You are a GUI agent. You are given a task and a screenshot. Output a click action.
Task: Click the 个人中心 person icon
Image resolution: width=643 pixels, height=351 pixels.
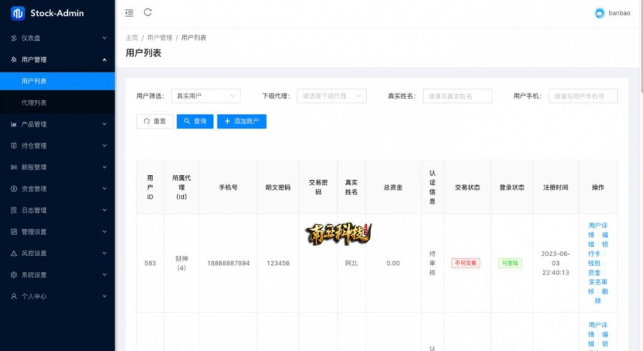coord(14,296)
